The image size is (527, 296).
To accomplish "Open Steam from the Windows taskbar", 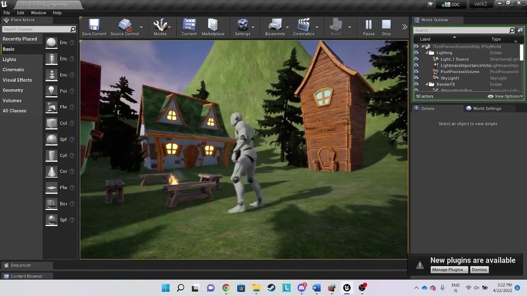I will point(271,288).
